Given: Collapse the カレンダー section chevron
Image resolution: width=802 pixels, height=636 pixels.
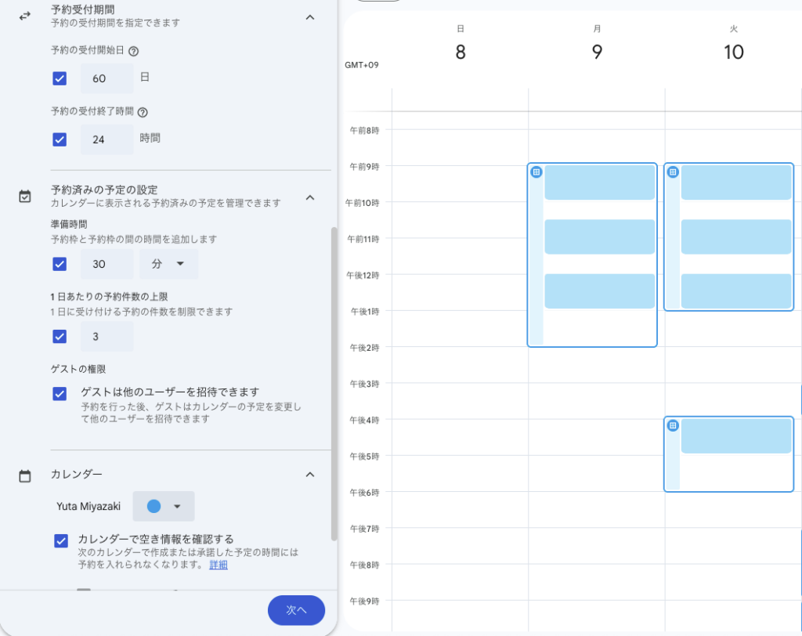Looking at the screenshot, I should [310, 475].
